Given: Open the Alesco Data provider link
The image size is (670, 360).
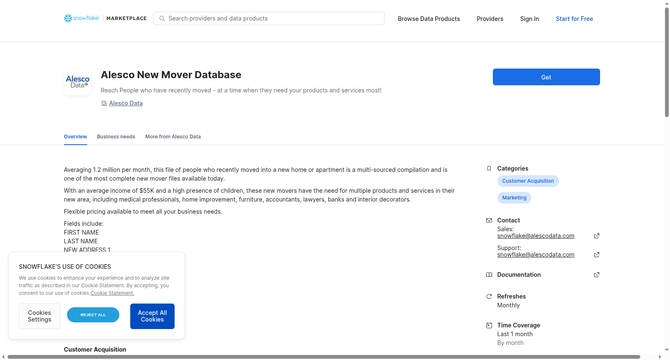Looking at the screenshot, I should [126, 103].
